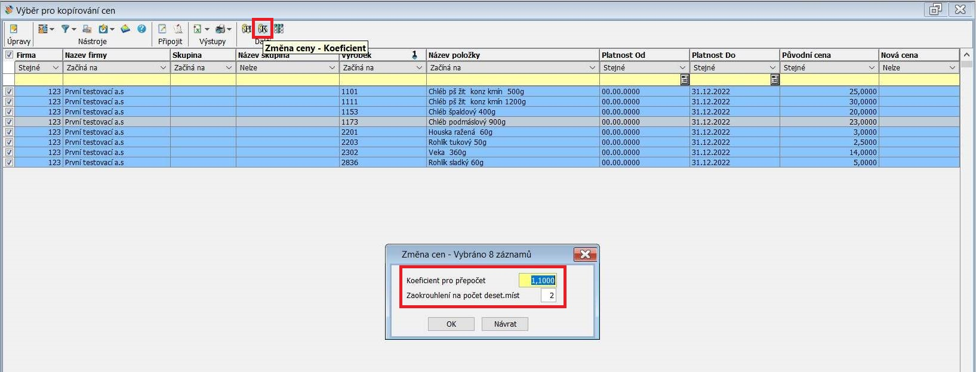Click the Nazev firmy column header

click(x=116, y=55)
